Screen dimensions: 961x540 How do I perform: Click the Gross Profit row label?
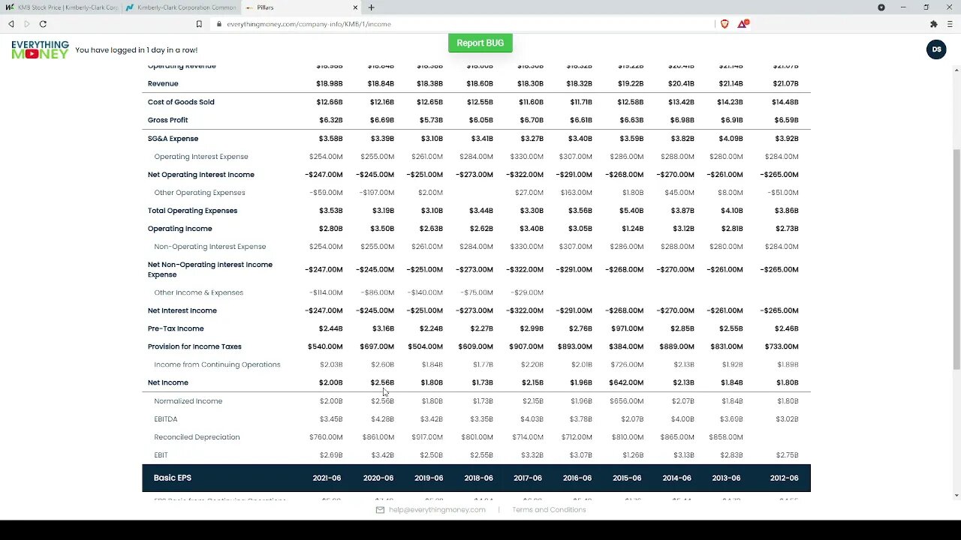167,120
